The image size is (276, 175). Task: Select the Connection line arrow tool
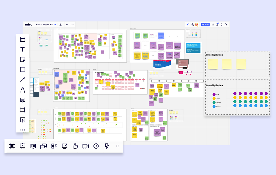coord(23,80)
